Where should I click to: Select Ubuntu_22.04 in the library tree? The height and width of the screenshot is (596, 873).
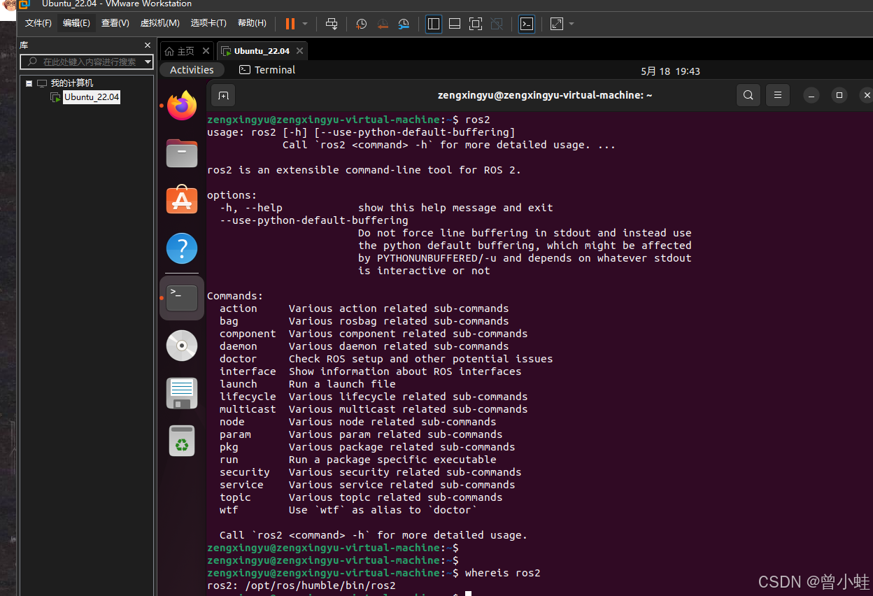pyautogui.click(x=92, y=97)
